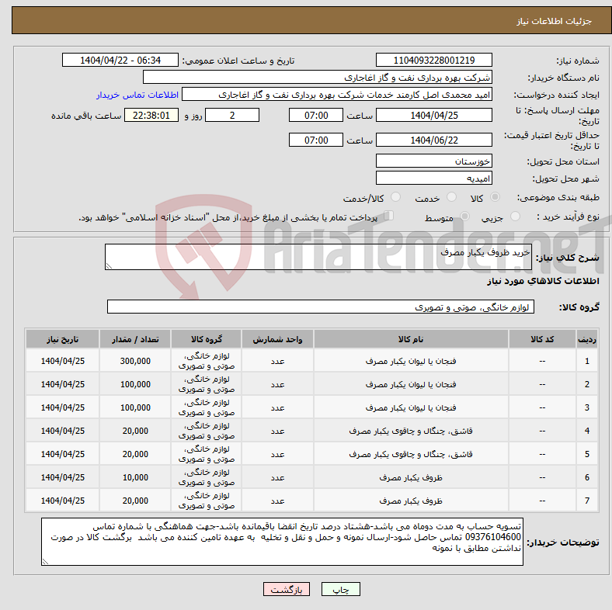Viewport: 612px width, 610px height.
Task: Click the اطلاعات کالاهای مورد نیاز section heading
Action: (543, 281)
